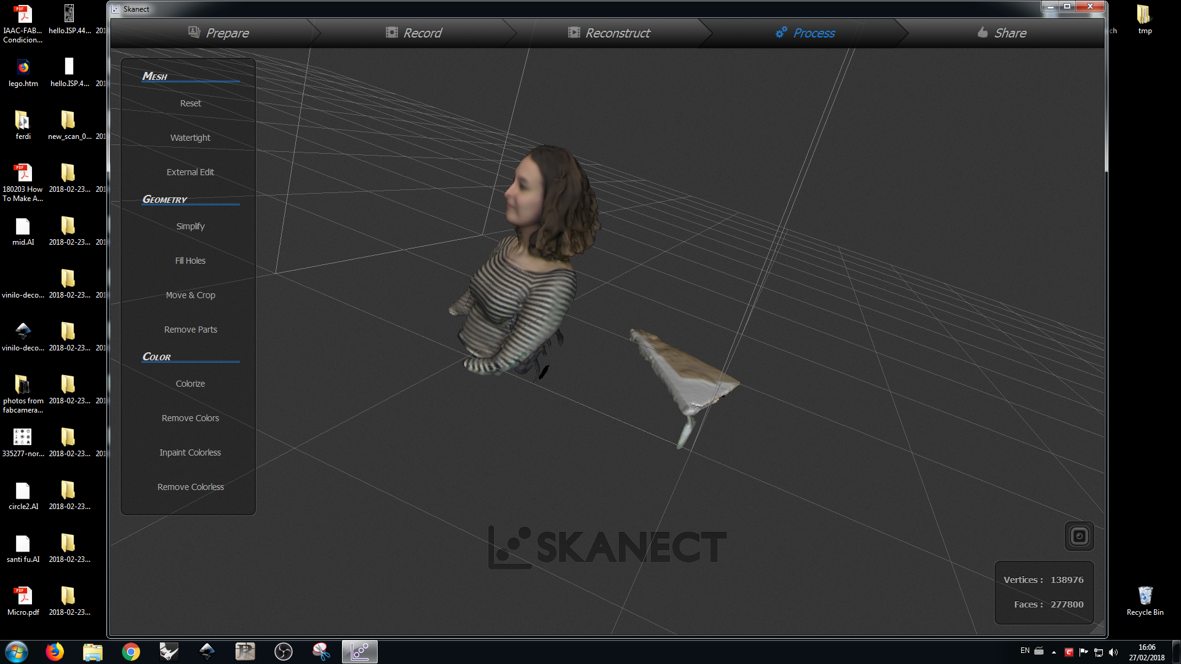Open the volume speaker icon
1181x664 pixels.
1113,652
